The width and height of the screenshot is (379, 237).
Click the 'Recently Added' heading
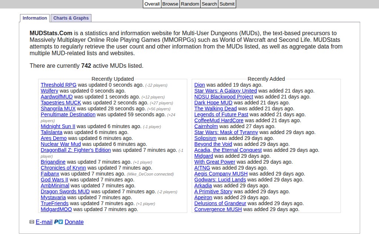coord(266,79)
